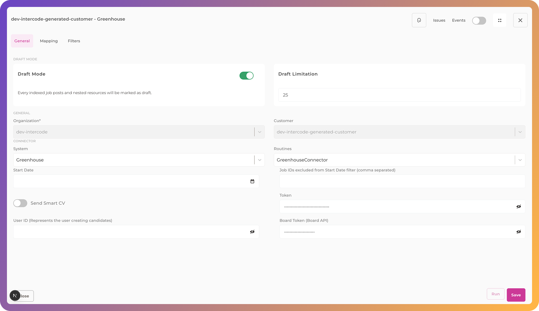Disable the Draft Mode switch
This screenshot has height=311, width=539.
246,76
